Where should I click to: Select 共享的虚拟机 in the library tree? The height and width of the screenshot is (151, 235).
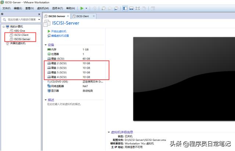(x=18, y=43)
